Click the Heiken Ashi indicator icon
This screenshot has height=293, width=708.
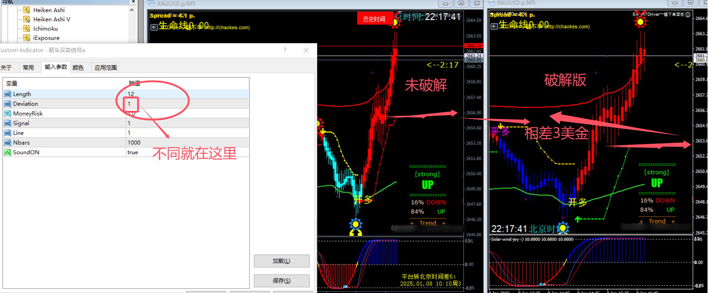click(x=27, y=10)
